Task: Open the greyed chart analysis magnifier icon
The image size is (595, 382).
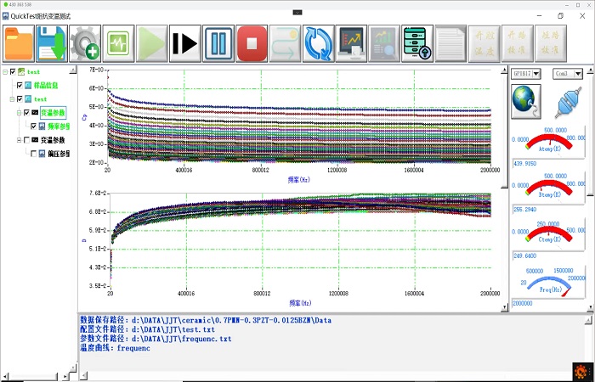Action: [384, 43]
